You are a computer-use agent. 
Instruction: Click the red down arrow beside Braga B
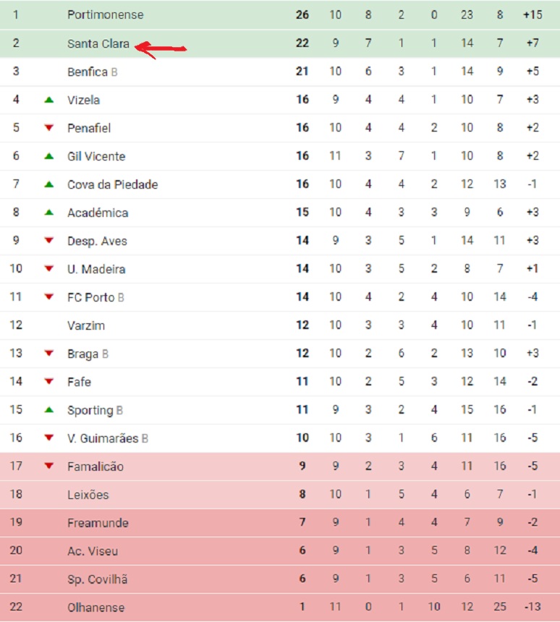click(48, 353)
